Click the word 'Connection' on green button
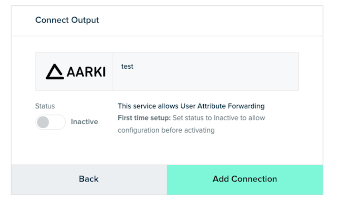 click(254, 179)
